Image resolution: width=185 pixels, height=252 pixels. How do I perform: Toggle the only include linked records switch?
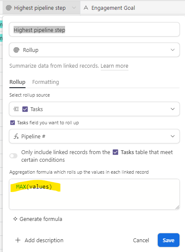(x=14, y=156)
